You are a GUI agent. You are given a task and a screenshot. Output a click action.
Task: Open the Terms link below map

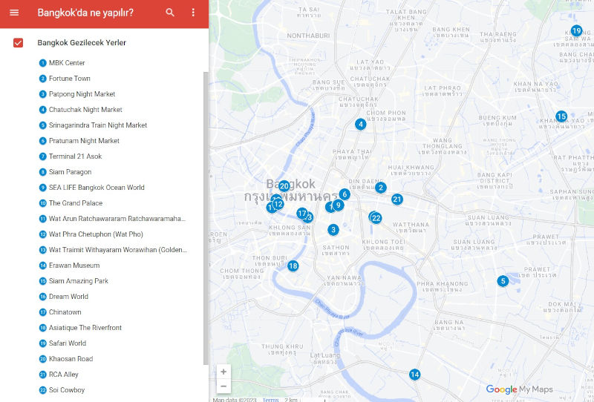tap(270, 400)
